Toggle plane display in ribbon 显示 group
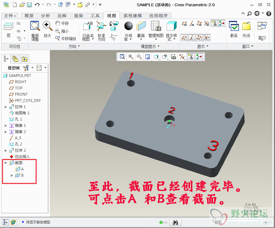Screen dimensions: 275x228 click(x=184, y=23)
